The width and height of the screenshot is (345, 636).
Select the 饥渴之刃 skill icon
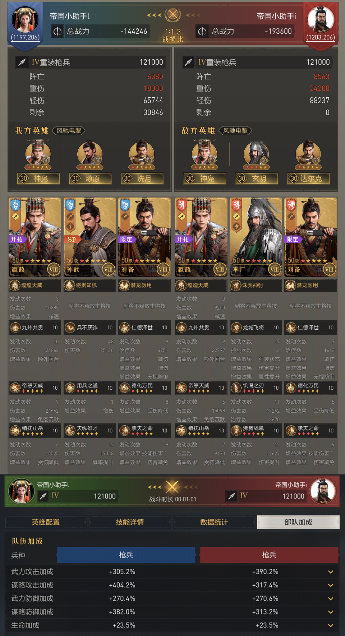pyautogui.click(x=236, y=388)
